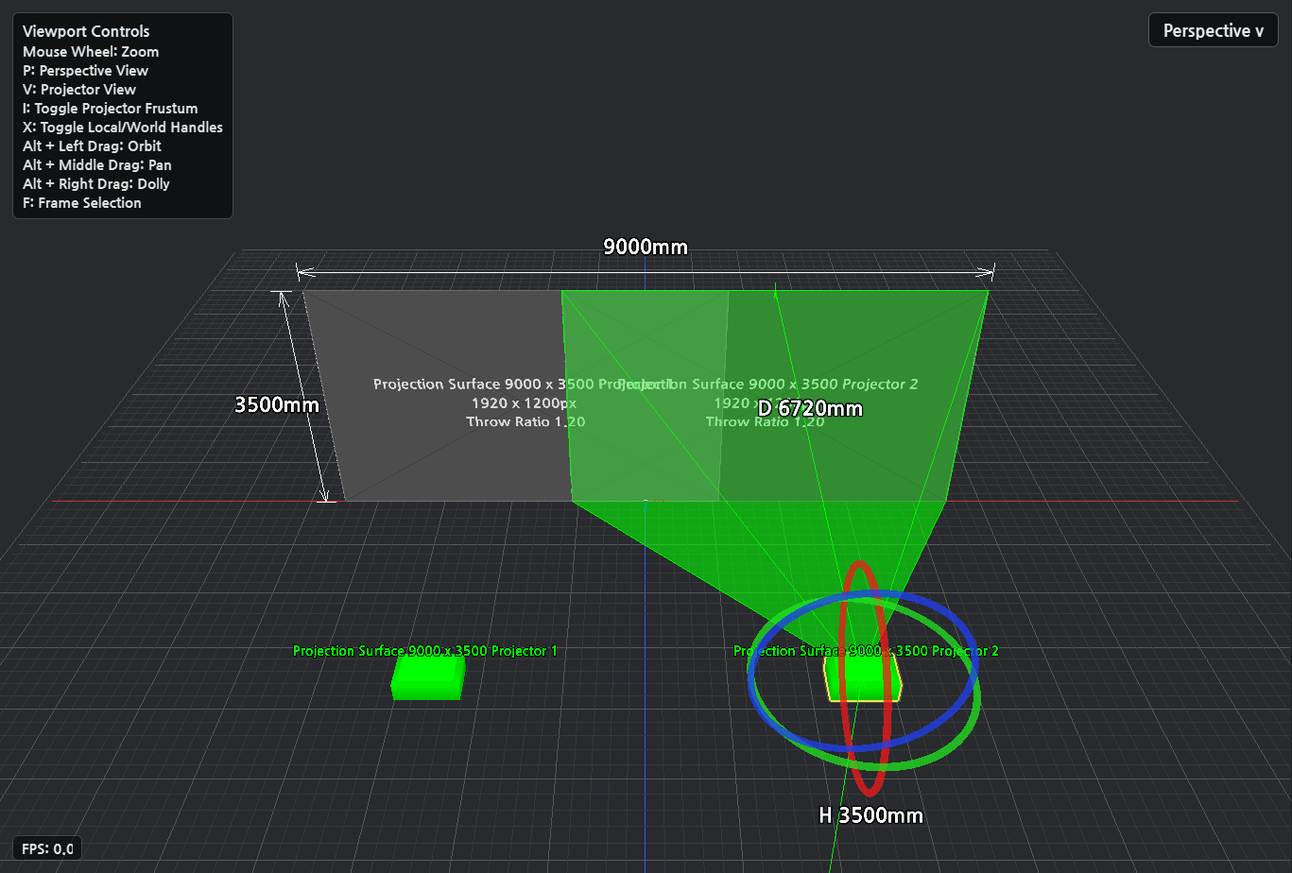The height and width of the screenshot is (873, 1292).
Task: Select the Projector 1 floating name label
Action: tap(425, 651)
